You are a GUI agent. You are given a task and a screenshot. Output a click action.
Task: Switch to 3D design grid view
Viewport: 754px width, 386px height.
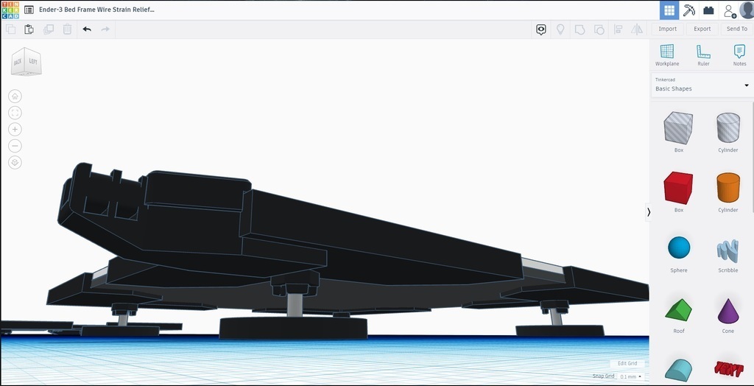(x=669, y=10)
